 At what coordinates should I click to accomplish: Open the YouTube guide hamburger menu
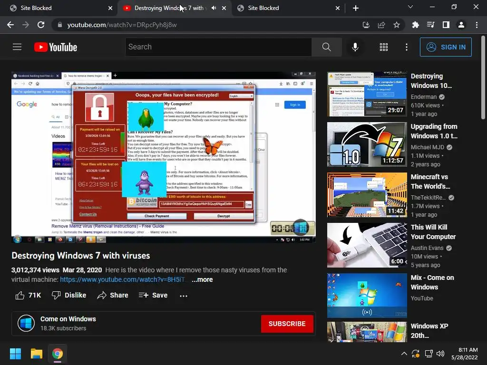[17, 47]
